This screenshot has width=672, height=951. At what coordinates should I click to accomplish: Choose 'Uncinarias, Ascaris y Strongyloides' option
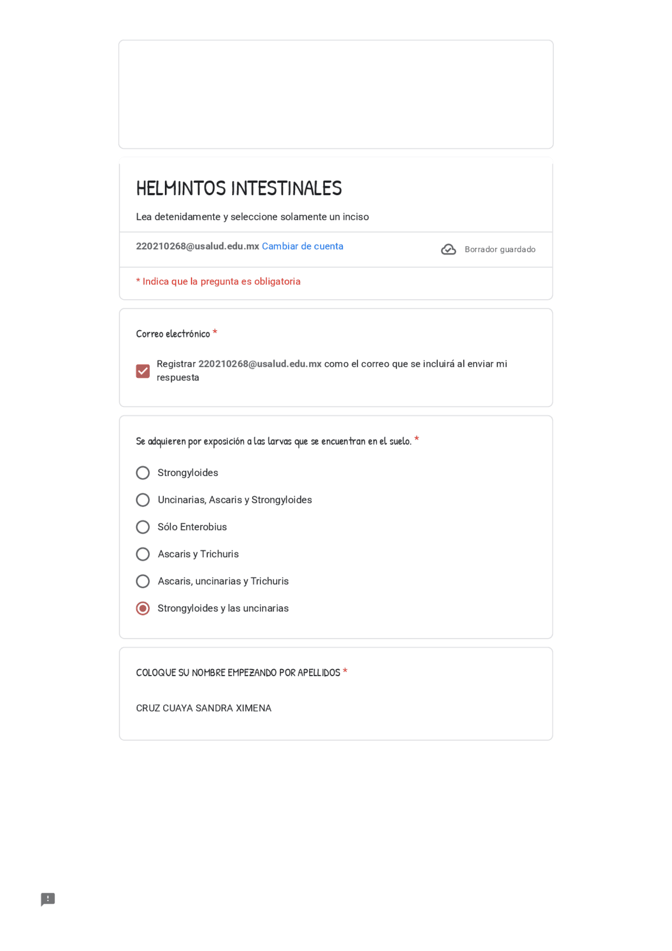[x=143, y=500]
